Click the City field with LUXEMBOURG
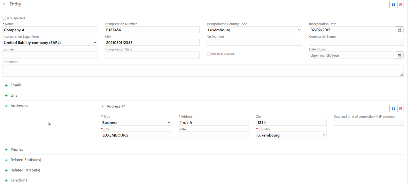 pos(136,135)
